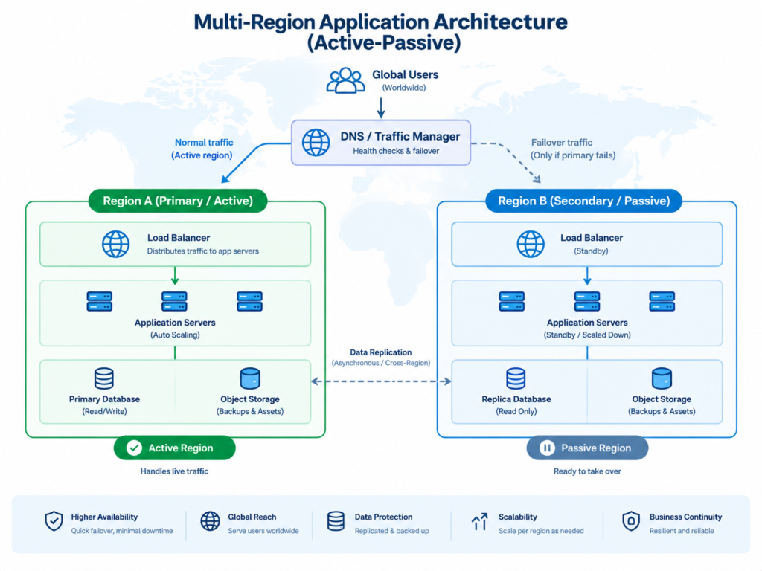
Task: Click the Scalability arrows icon
Action: tap(480, 521)
